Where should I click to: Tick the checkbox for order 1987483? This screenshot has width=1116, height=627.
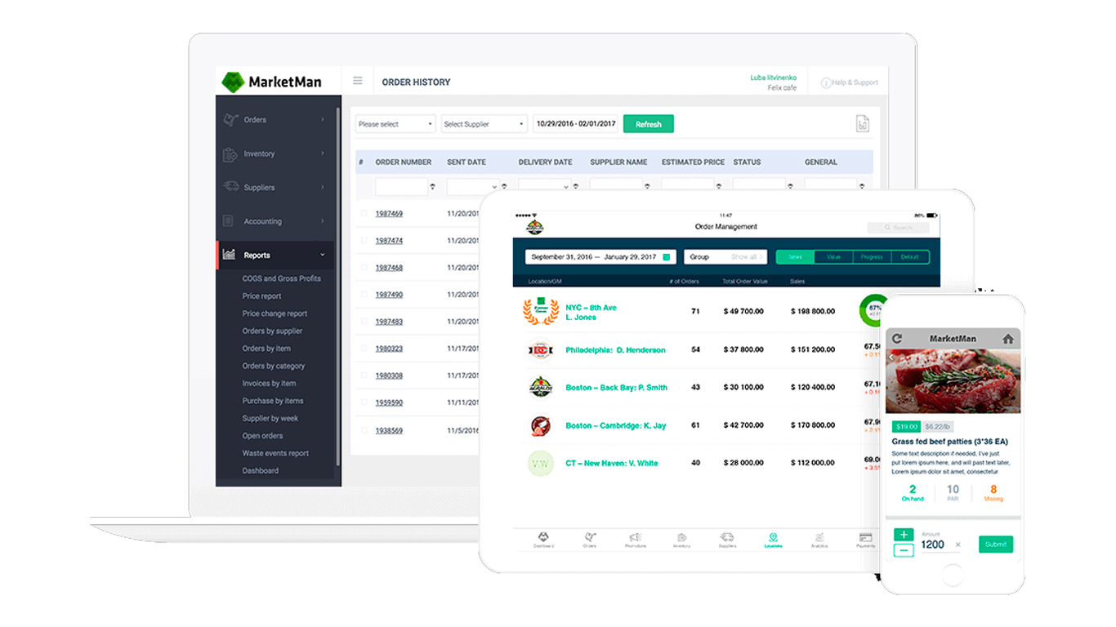click(364, 321)
